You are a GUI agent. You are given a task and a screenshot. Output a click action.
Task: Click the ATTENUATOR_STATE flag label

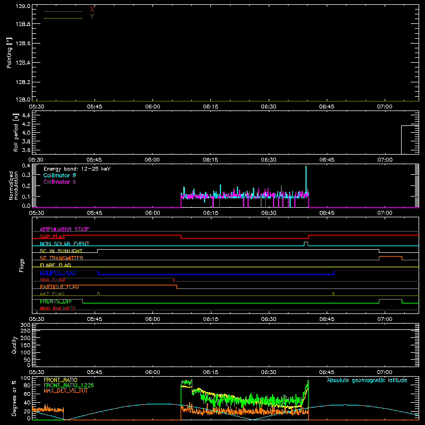pyautogui.click(x=64, y=229)
